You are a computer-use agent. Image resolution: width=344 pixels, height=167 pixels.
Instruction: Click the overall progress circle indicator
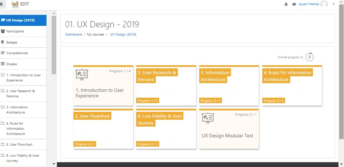310,57
